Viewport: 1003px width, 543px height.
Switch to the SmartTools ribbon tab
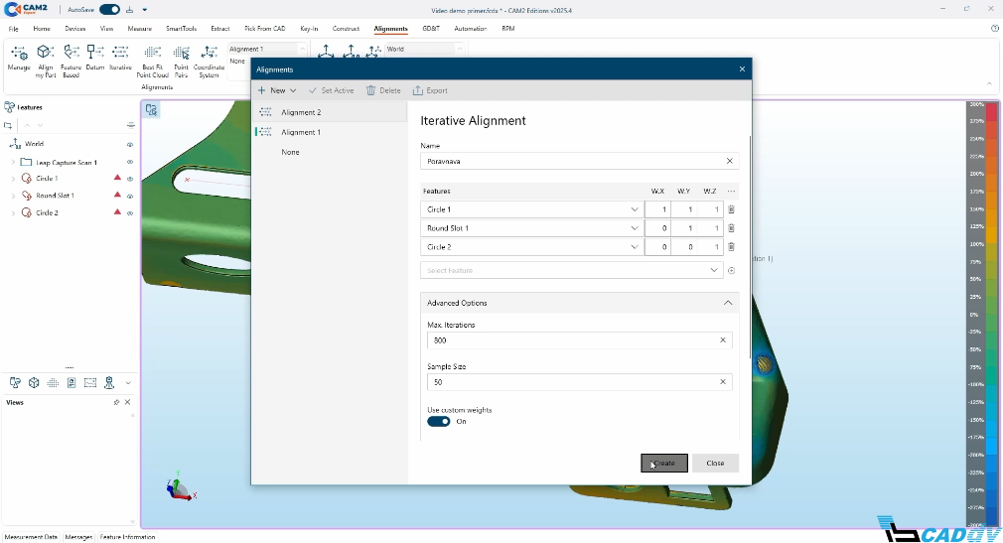(x=181, y=29)
